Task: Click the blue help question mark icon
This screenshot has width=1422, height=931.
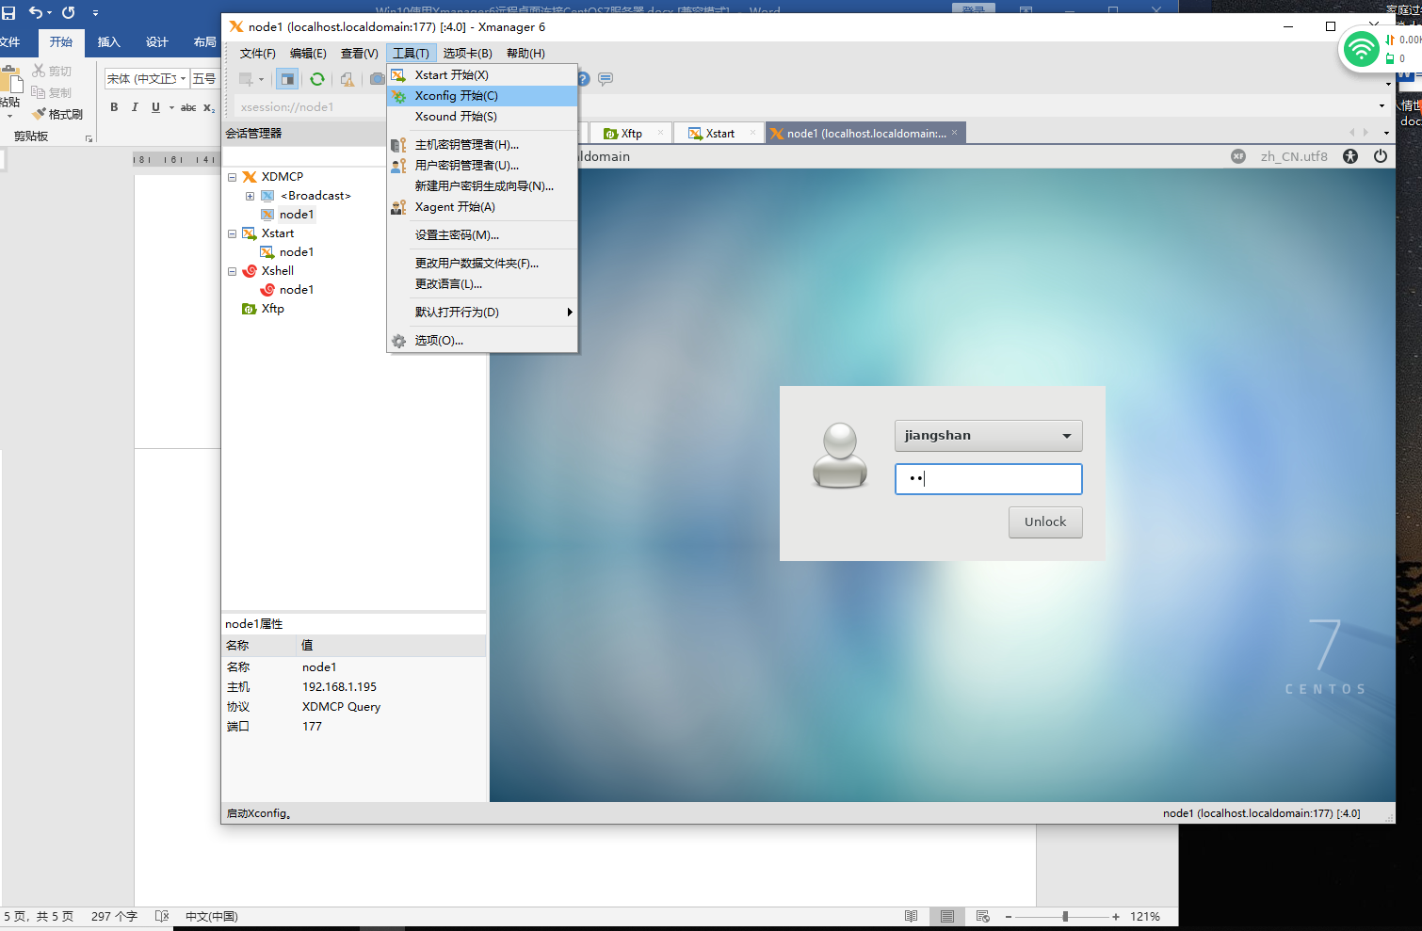Action: (583, 79)
